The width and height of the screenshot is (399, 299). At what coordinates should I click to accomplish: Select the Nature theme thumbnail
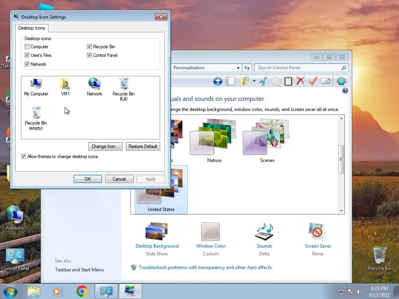(x=213, y=140)
